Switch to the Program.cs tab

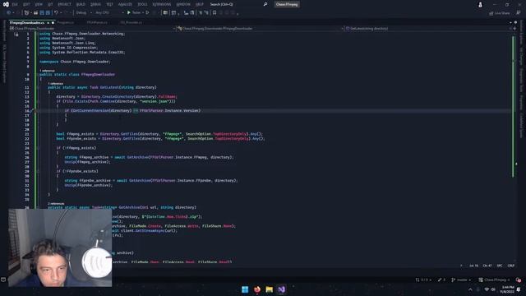[66, 22]
